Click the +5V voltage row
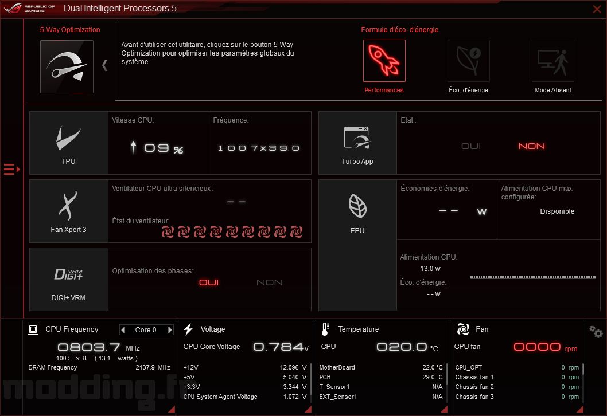The height and width of the screenshot is (416, 607). pos(244,377)
